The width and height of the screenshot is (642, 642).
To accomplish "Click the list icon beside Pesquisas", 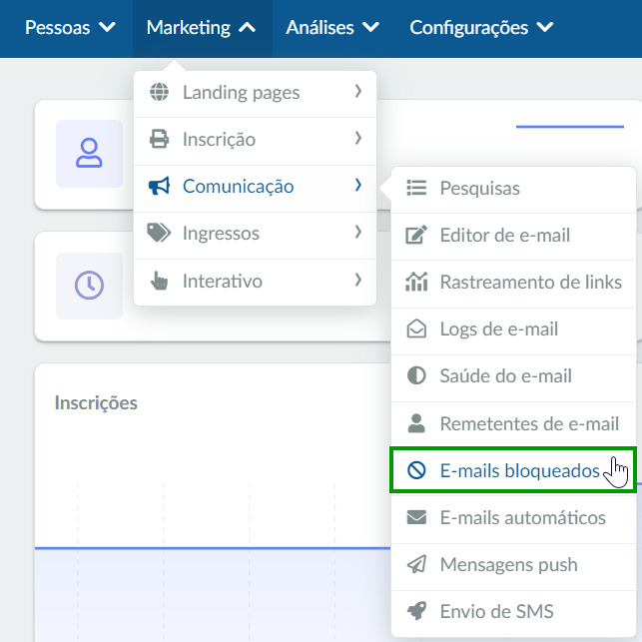I will click(416, 188).
